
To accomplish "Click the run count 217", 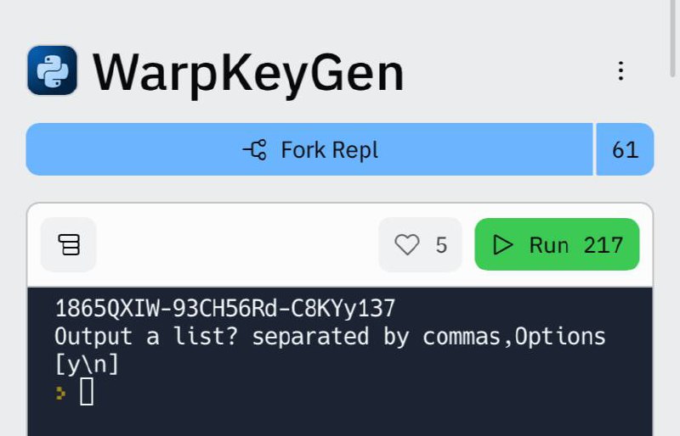I will (x=603, y=245).
